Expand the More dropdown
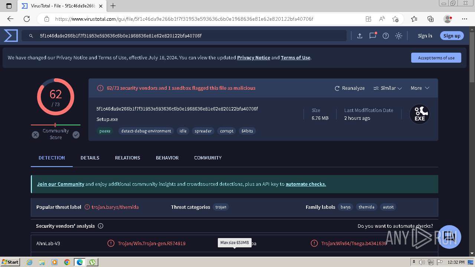475x267 pixels. pos(420,88)
